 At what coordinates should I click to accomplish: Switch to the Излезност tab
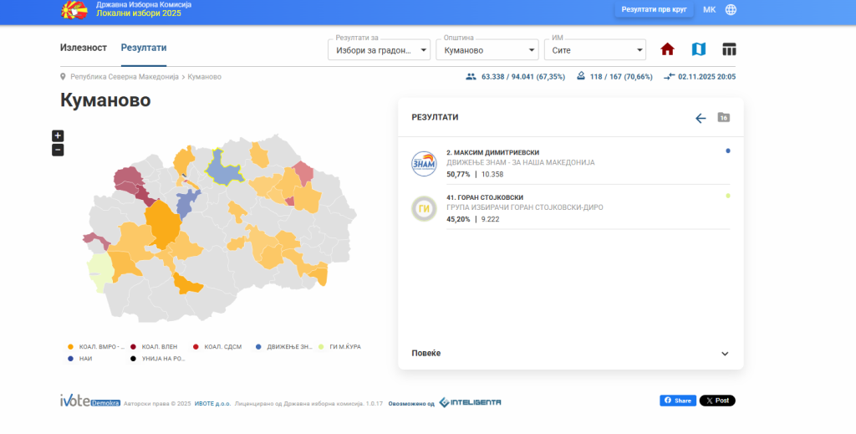[x=84, y=48]
